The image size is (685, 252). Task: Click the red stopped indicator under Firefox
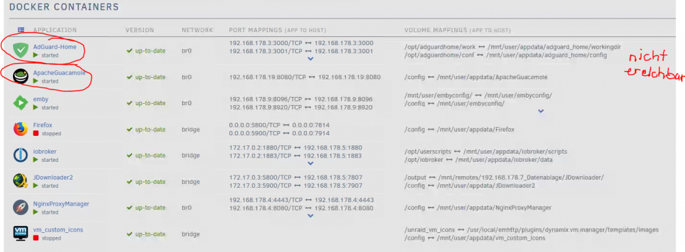point(36,134)
